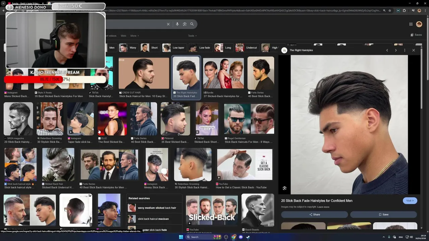Image resolution: width=429 pixels, height=241 pixels.
Task: Open the browser zoom indicator icon in address bar
Action: tap(384, 11)
